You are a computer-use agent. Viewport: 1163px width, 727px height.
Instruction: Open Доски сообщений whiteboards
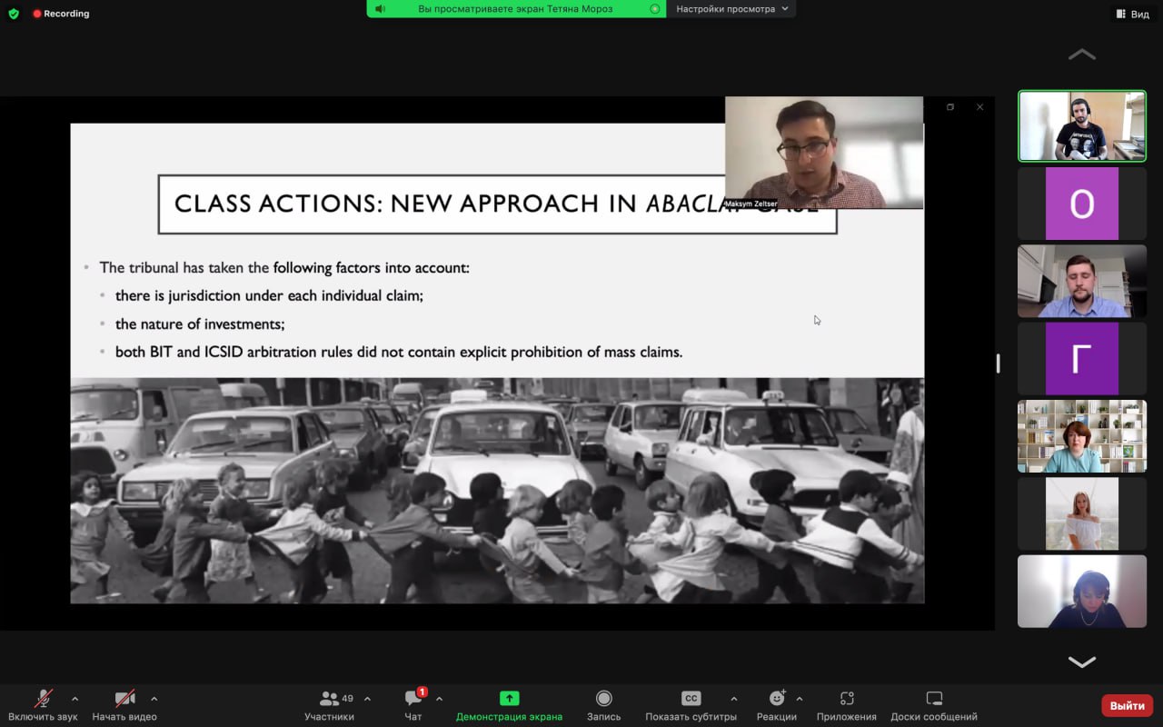[x=934, y=699]
